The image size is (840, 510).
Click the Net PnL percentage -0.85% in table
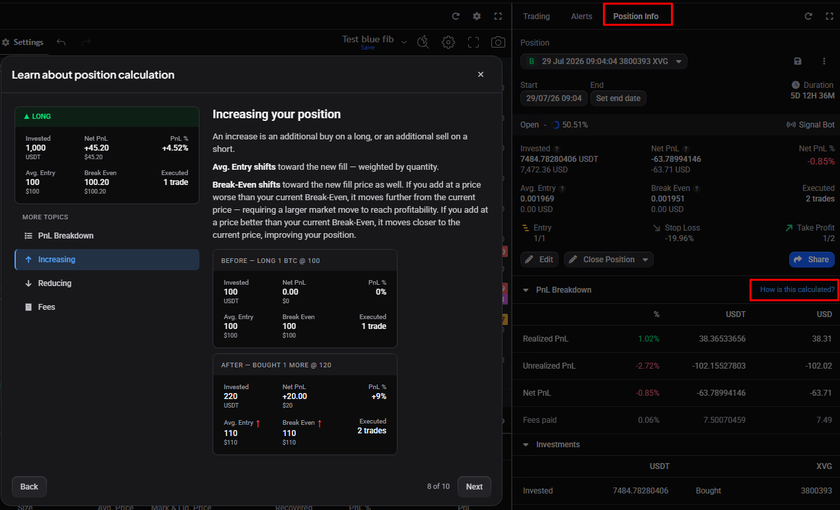tap(647, 393)
